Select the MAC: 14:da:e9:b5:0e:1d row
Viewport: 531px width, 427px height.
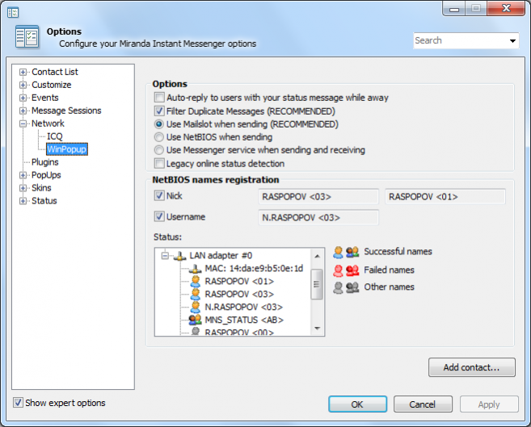pyautogui.click(x=254, y=269)
